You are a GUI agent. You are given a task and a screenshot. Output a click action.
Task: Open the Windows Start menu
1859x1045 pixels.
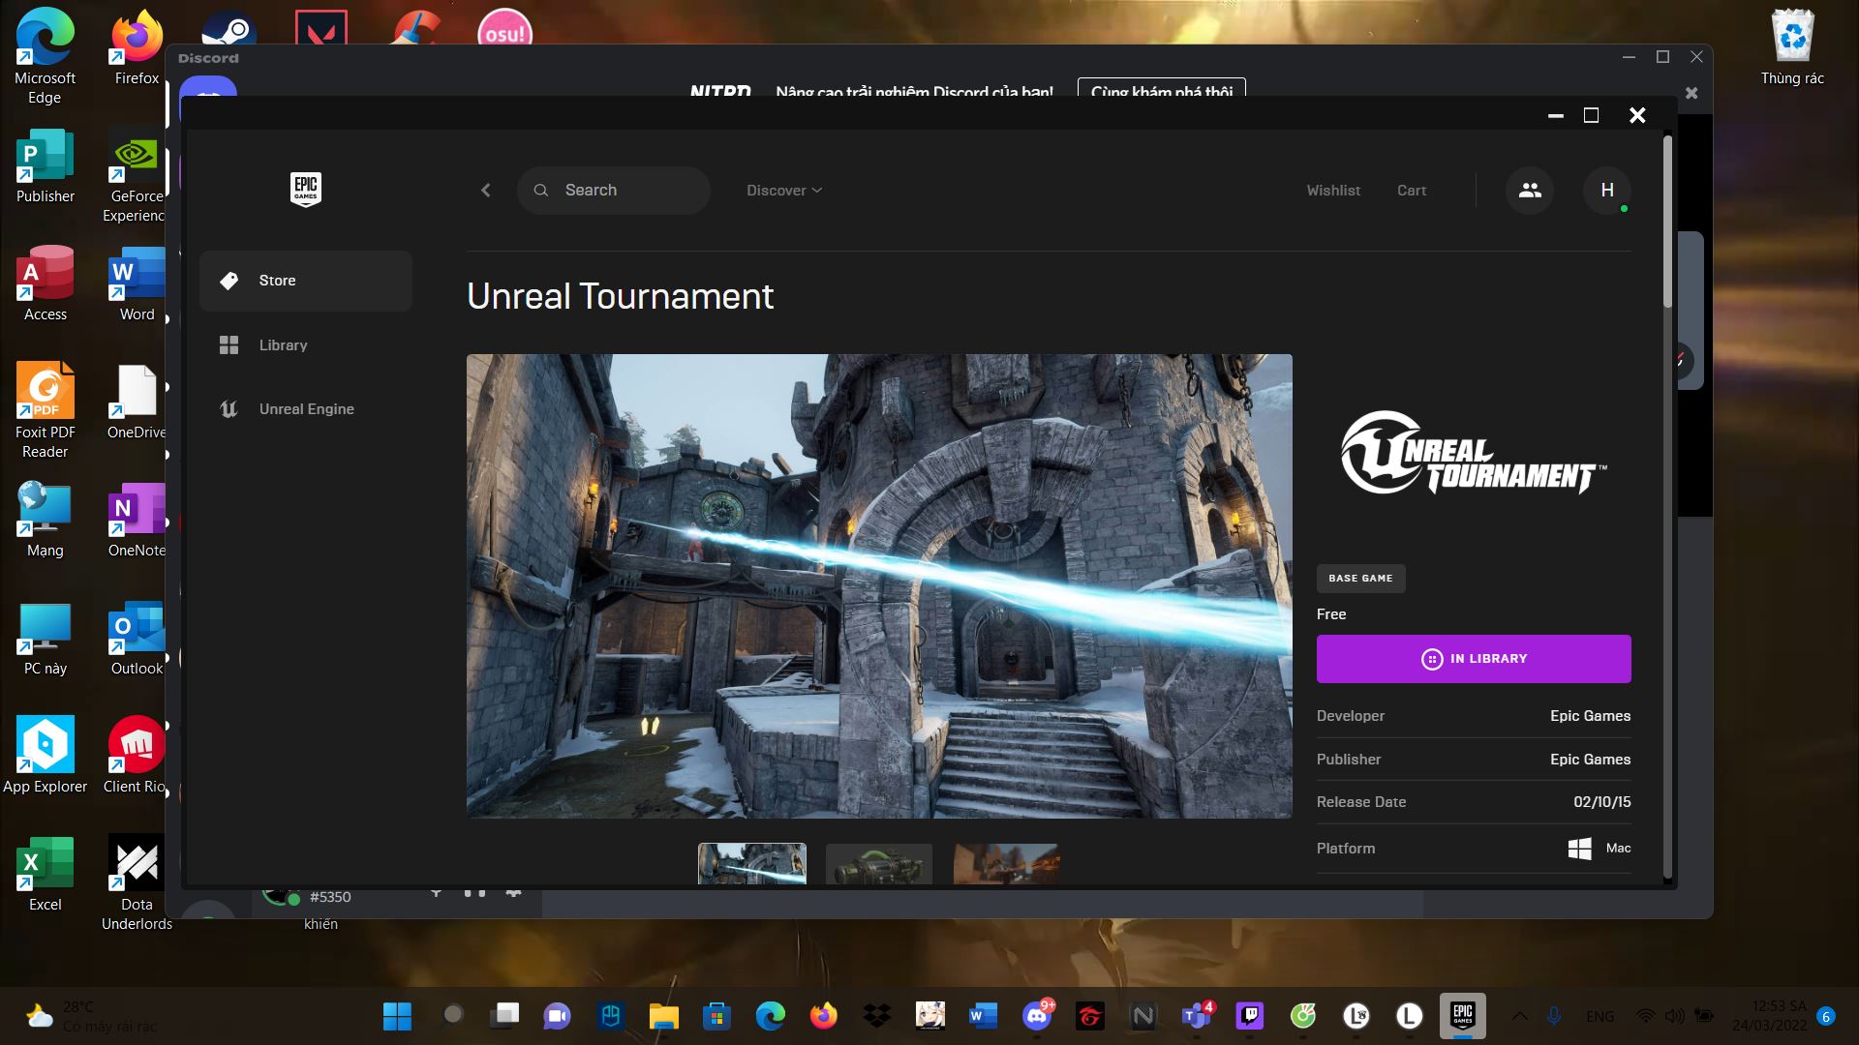point(397,1016)
